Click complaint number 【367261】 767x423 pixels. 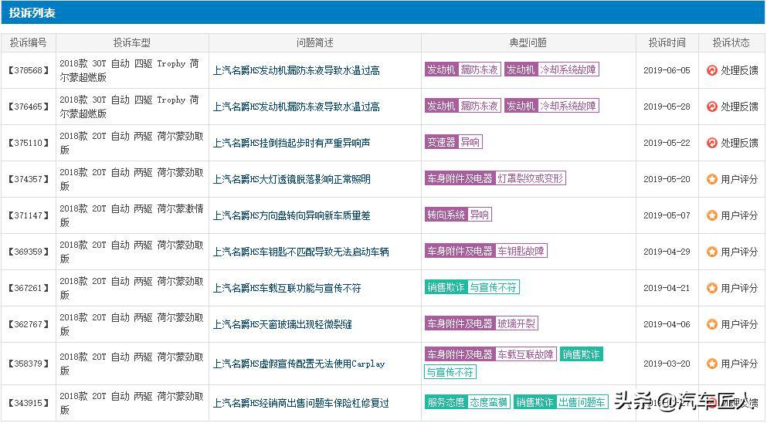click(x=29, y=288)
